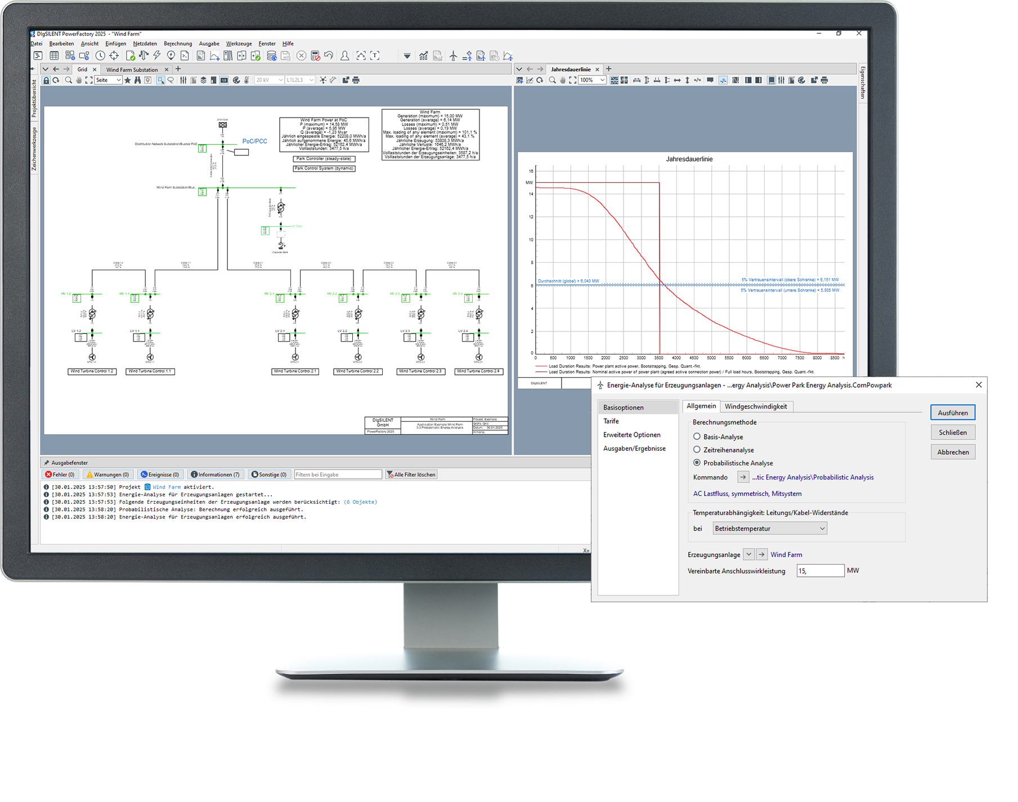Select the Basis-Analyse radio button

tap(697, 437)
